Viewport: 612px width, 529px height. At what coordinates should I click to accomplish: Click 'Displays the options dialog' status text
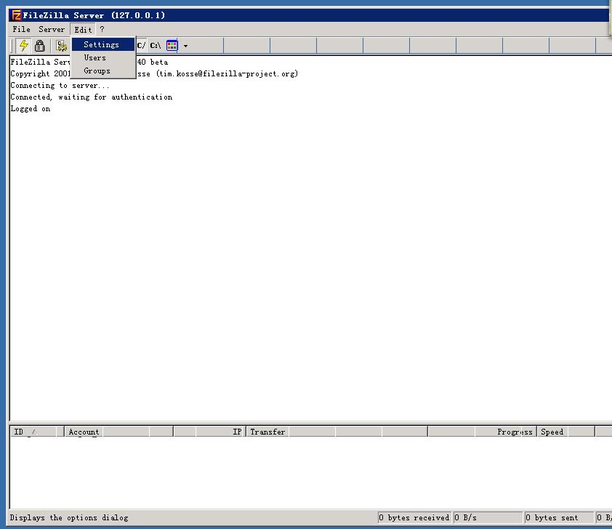tap(69, 517)
